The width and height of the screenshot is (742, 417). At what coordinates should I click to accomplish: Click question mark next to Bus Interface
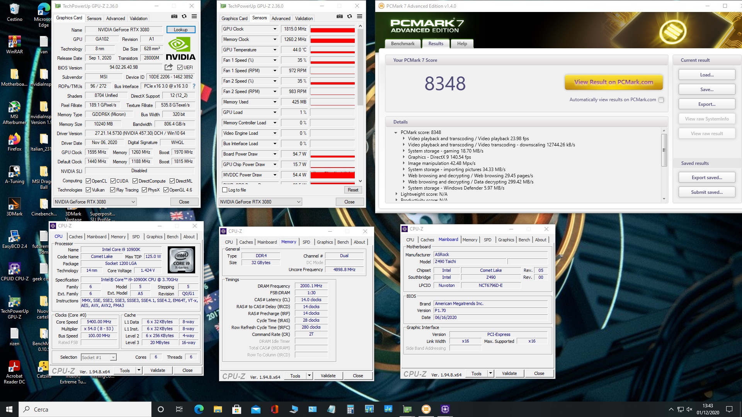click(194, 86)
